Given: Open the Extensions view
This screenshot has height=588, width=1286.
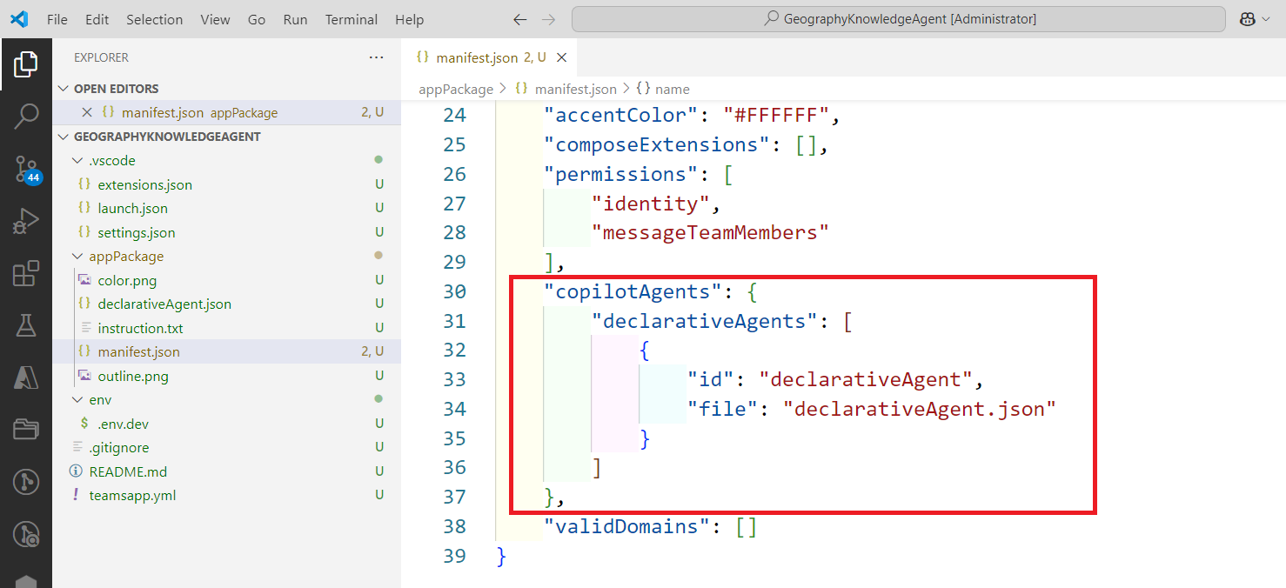Looking at the screenshot, I should click(x=26, y=273).
